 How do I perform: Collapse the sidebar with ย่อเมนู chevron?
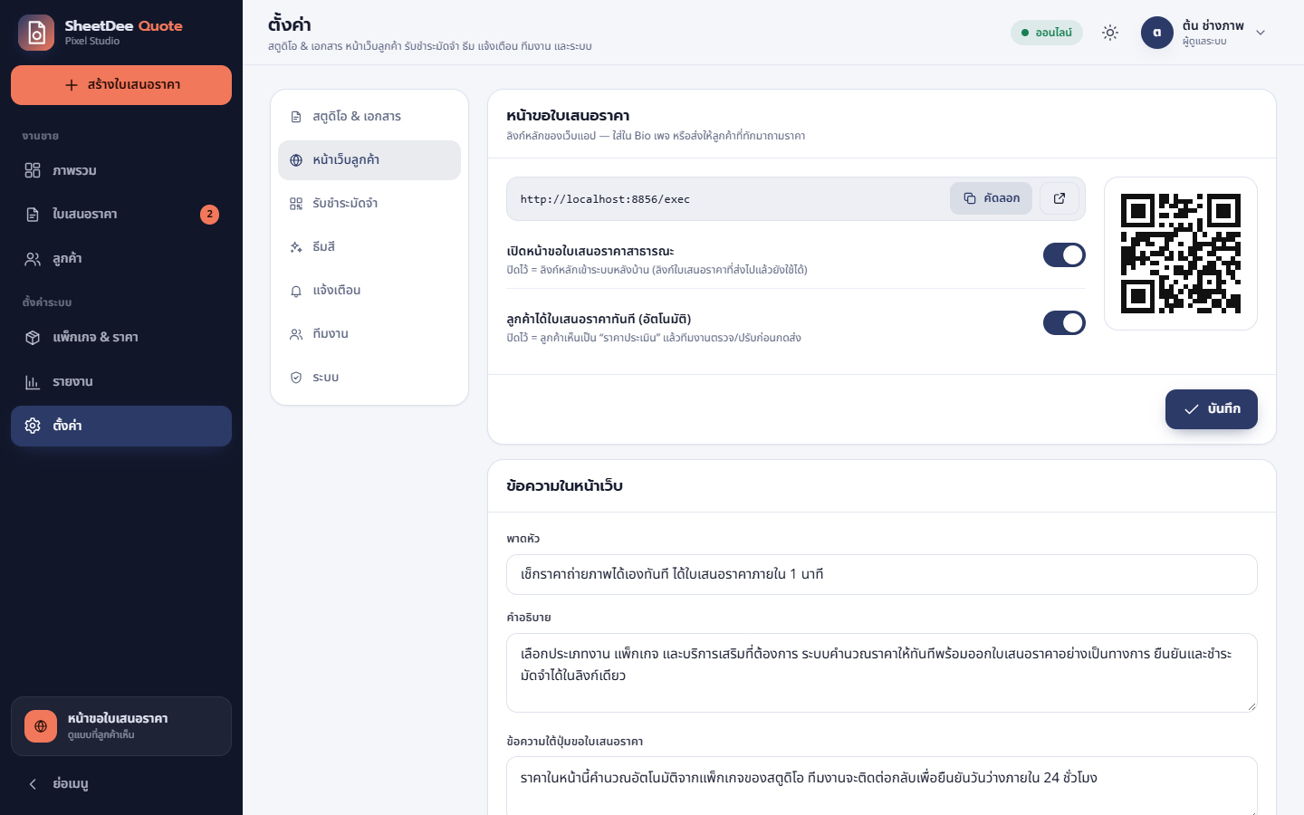[x=33, y=784]
